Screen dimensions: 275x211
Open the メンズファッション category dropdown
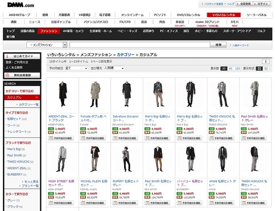coord(46,45)
